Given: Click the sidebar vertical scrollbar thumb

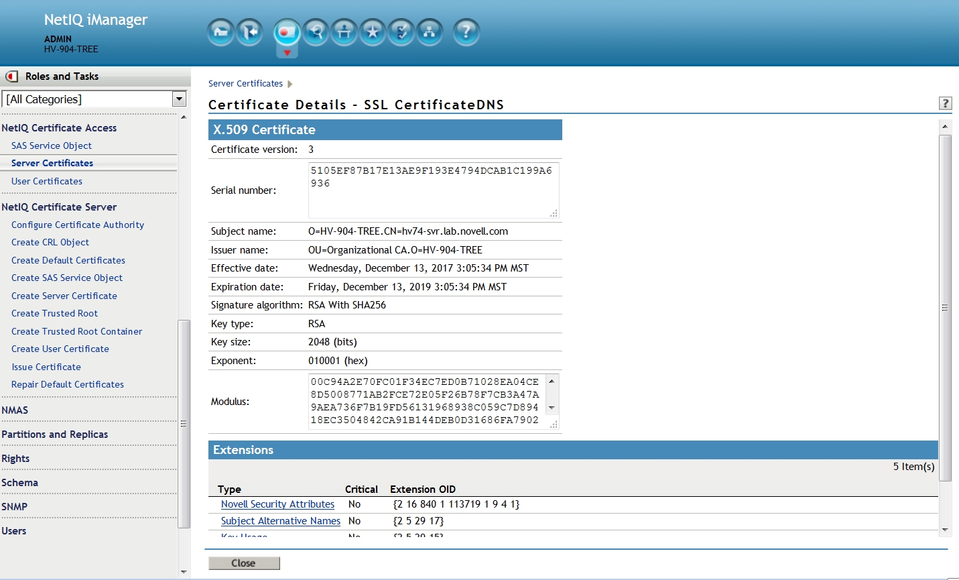Looking at the screenshot, I should click(x=184, y=424).
